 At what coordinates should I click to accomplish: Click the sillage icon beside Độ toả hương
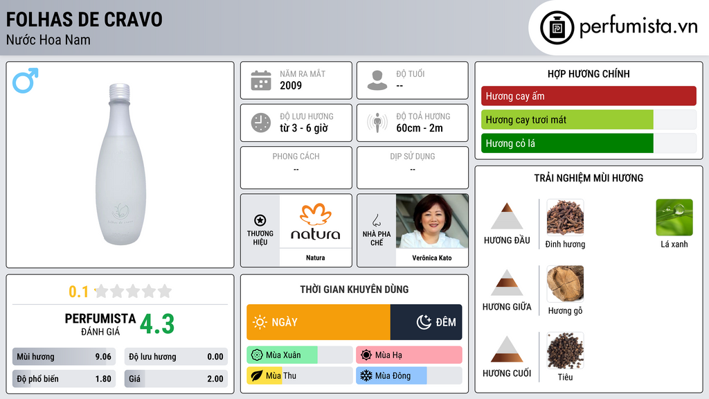tap(377, 123)
